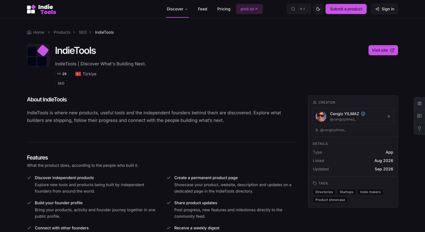
Task: Click the Türkiye flag icon
Action: [x=78, y=74]
